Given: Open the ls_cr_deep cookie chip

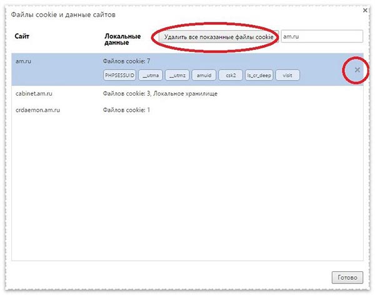Looking at the screenshot, I should (259, 75).
